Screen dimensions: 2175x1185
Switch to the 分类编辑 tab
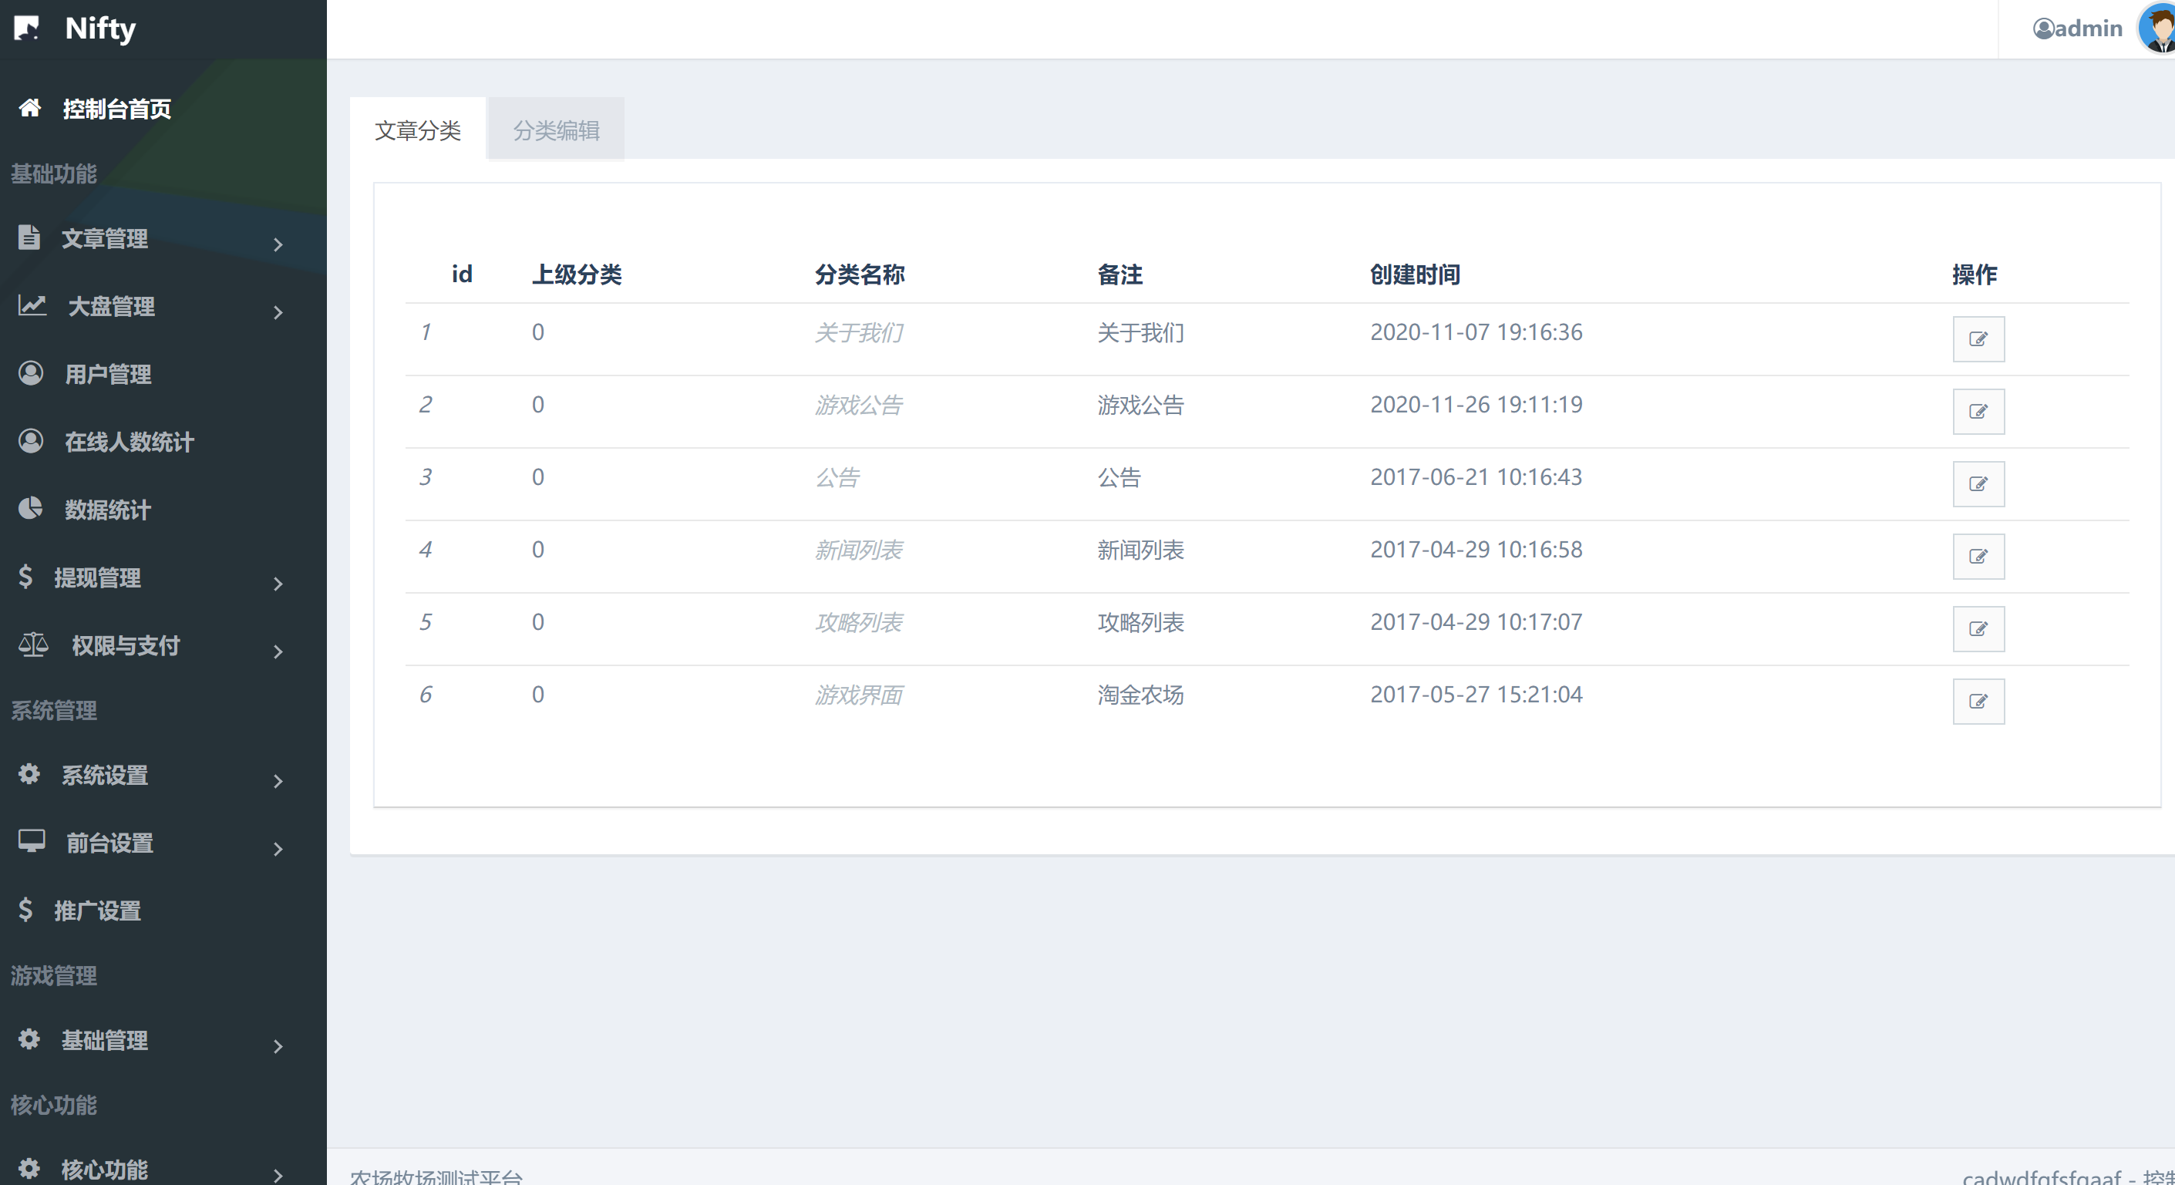click(556, 130)
